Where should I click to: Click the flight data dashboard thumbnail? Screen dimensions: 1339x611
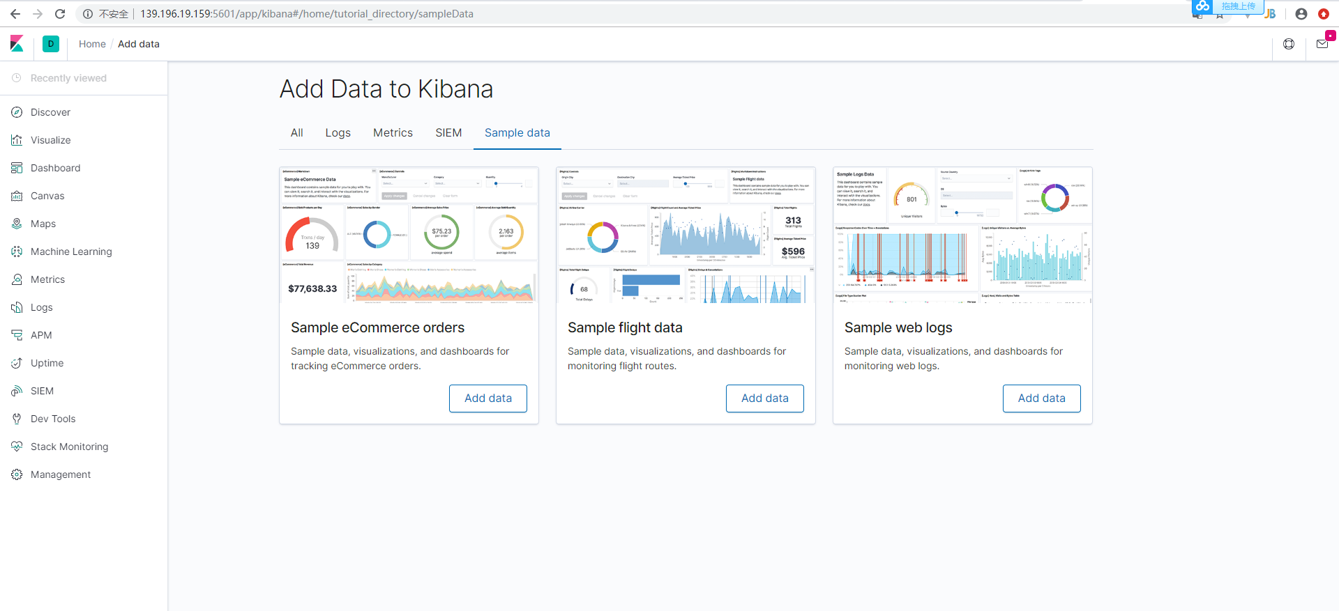(686, 235)
